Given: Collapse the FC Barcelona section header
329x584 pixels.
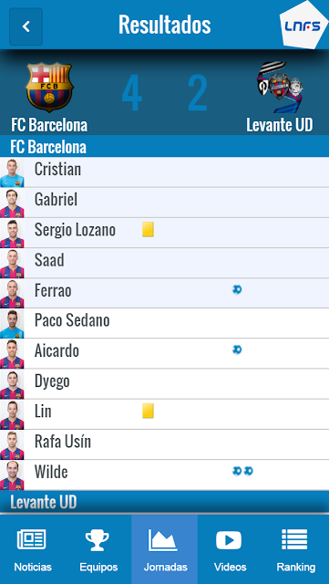Looking at the screenshot, I should (164, 147).
